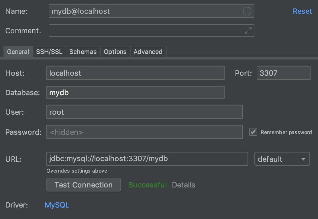Toggle the Remember password checkbox
The image size is (318, 219).
pos(253,132)
